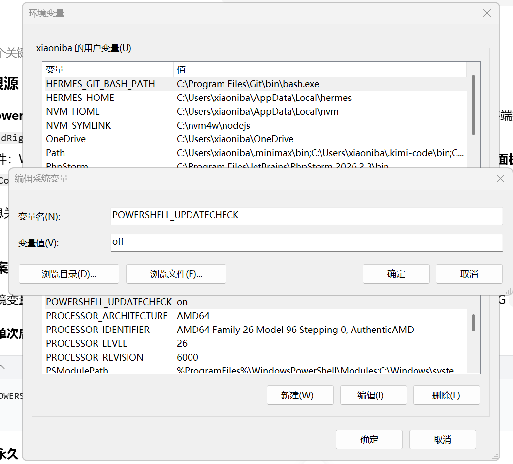The image size is (513, 464).
Task: Confirm 环境变量 window with bottom 确定
Action: 369,439
